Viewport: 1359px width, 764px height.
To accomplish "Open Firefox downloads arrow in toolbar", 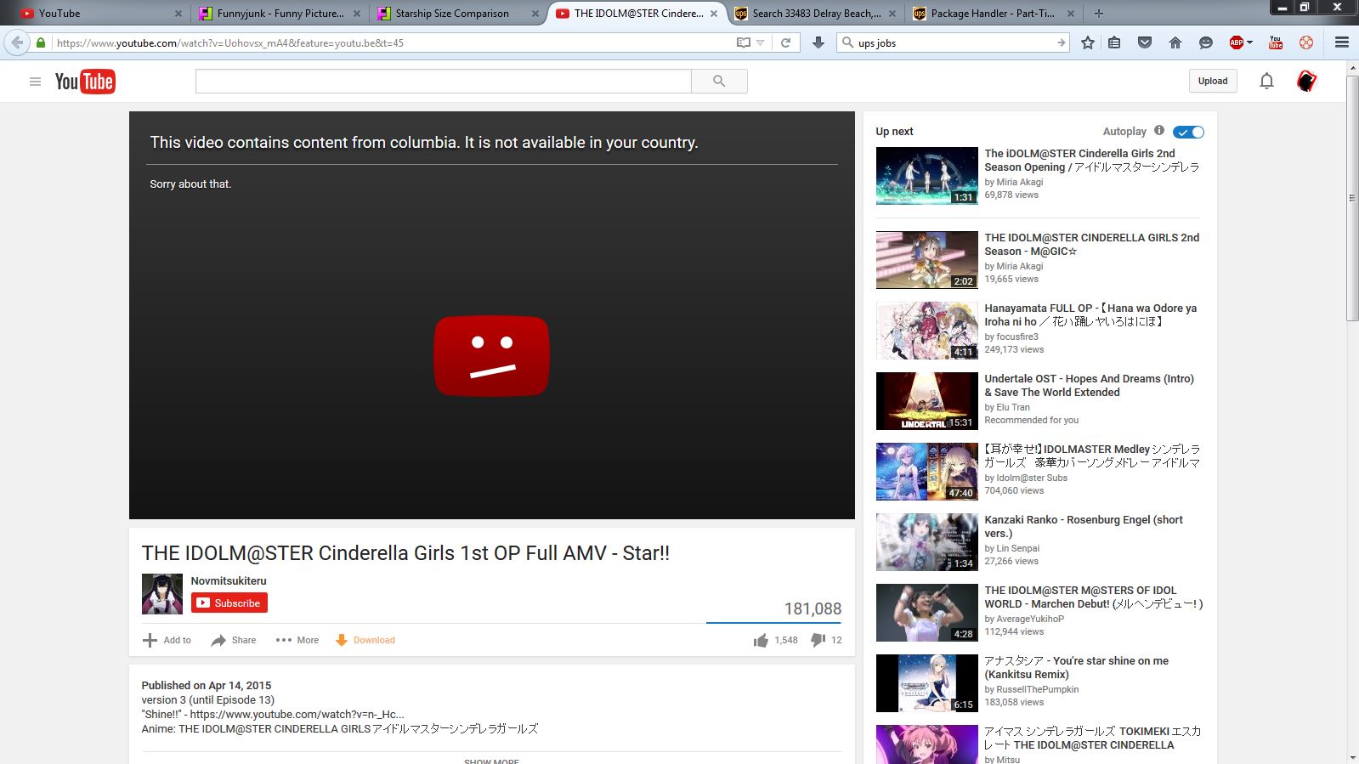I will point(818,42).
